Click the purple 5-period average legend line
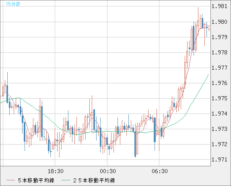This screenshot has height=186, width=231. click(10, 180)
